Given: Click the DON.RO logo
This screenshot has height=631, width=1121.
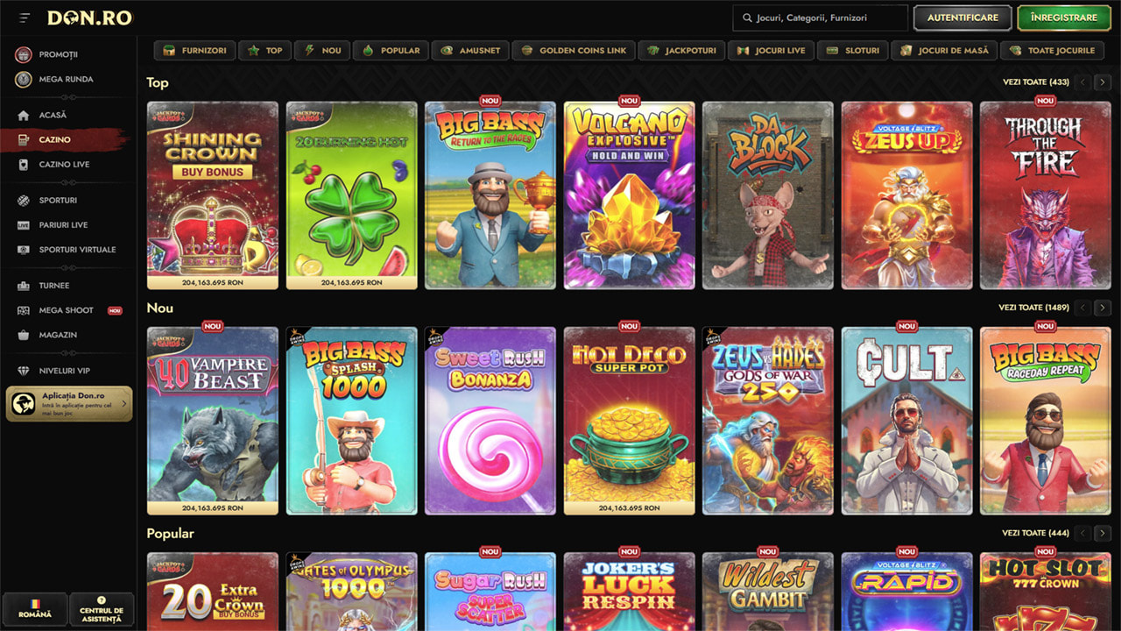Looking at the screenshot, I should [x=89, y=18].
